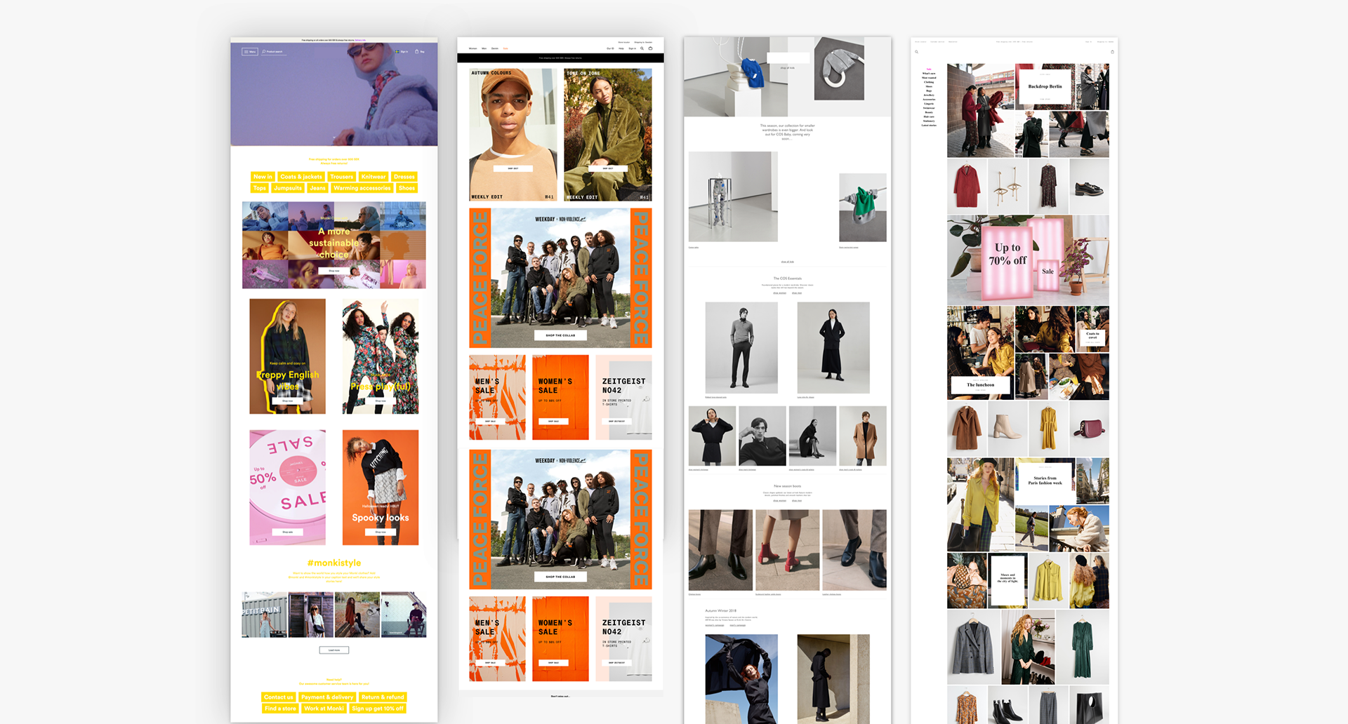Select the Jumpsuits category pill

tap(288, 188)
